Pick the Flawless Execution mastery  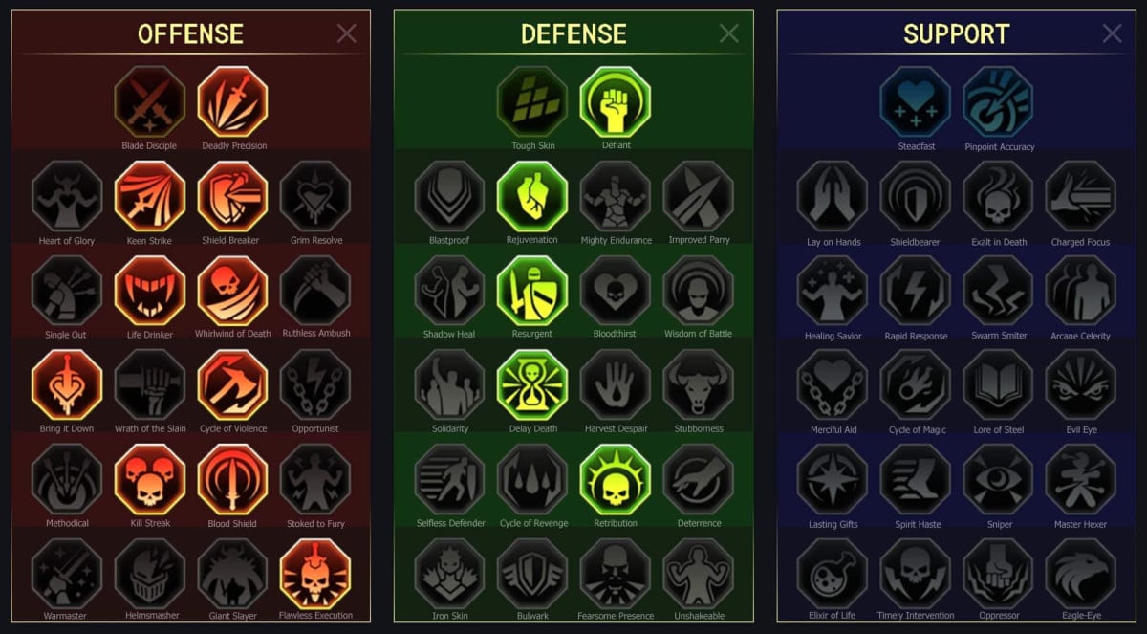315,574
